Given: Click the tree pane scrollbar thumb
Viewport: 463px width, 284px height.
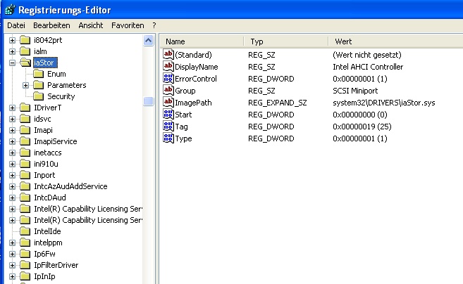Looking at the screenshot, I should 148,101.
